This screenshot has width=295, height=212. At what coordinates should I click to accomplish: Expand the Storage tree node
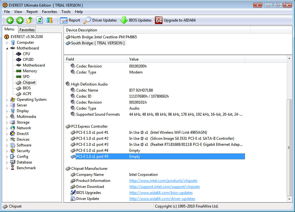coord(7,123)
